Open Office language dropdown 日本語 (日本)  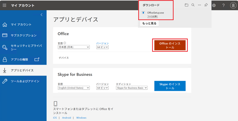click(74, 47)
